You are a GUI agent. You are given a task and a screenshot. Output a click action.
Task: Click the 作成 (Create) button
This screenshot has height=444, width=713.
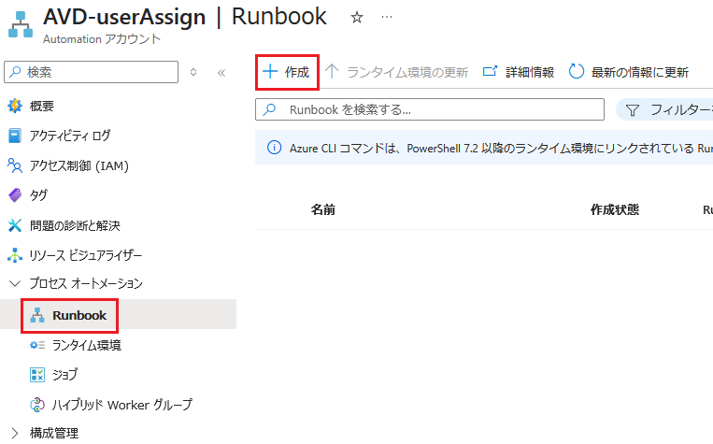click(x=286, y=72)
